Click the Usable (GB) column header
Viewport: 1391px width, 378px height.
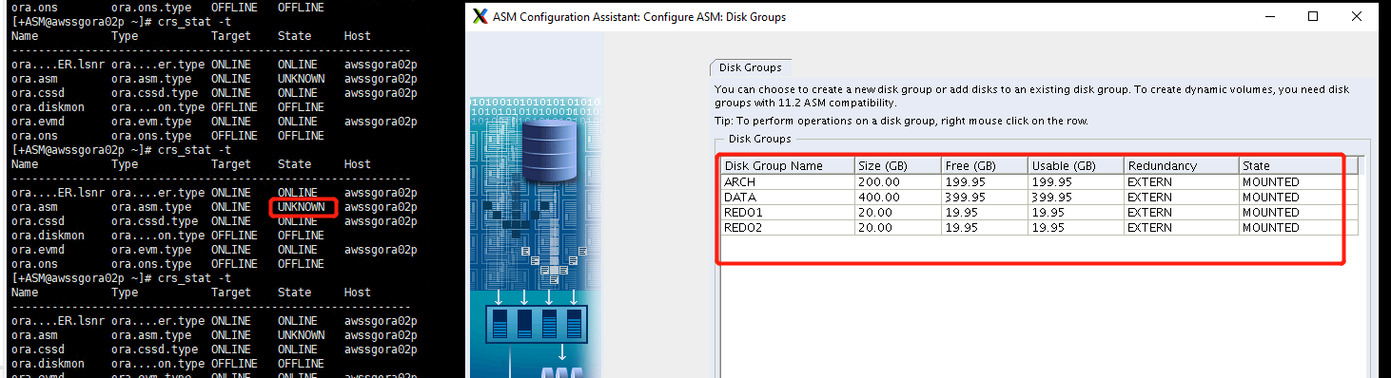1076,165
